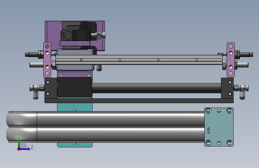
Task: Select the left pink end bracket
Action: pyautogui.click(x=47, y=60)
